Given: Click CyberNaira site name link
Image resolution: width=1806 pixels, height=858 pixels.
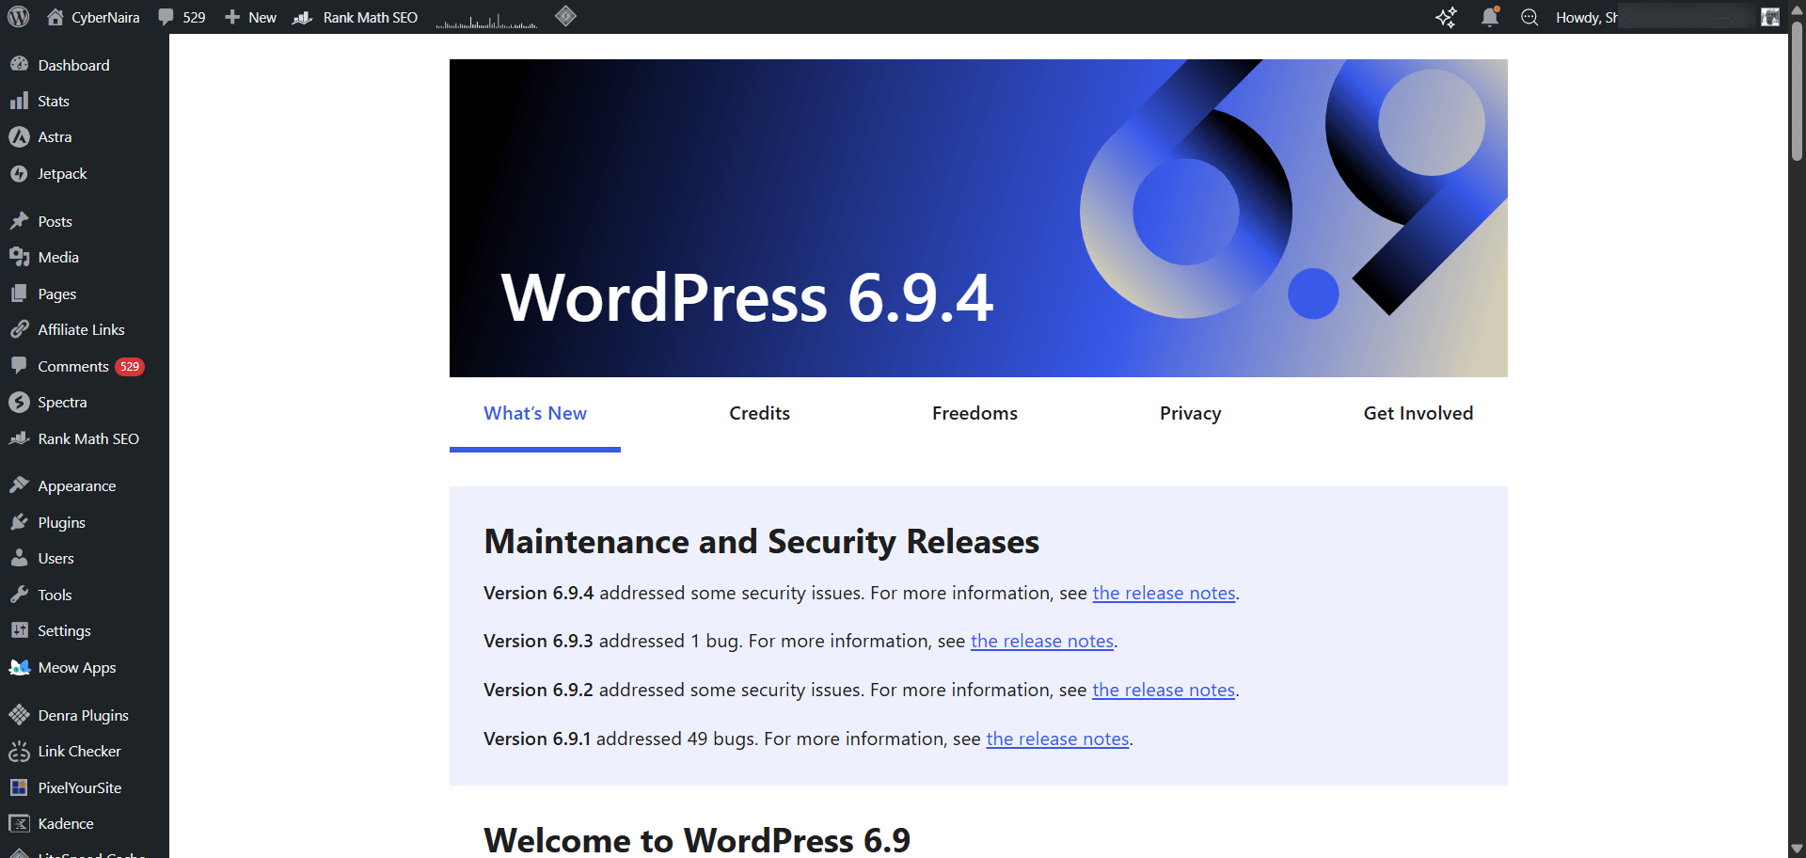Looking at the screenshot, I should [105, 17].
